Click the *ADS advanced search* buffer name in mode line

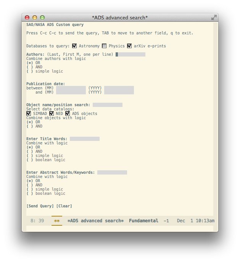click(x=95, y=221)
